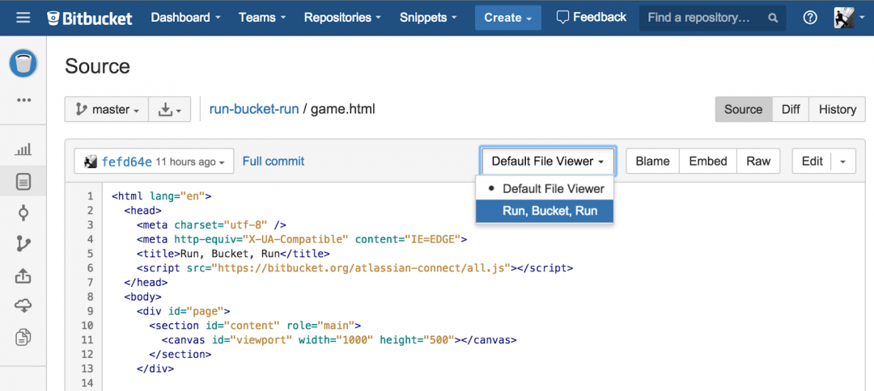Switch to the Diff tab
This screenshot has height=391, width=874.
click(791, 109)
